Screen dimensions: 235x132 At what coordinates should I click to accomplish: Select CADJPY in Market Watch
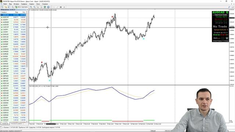tap(13, 29)
